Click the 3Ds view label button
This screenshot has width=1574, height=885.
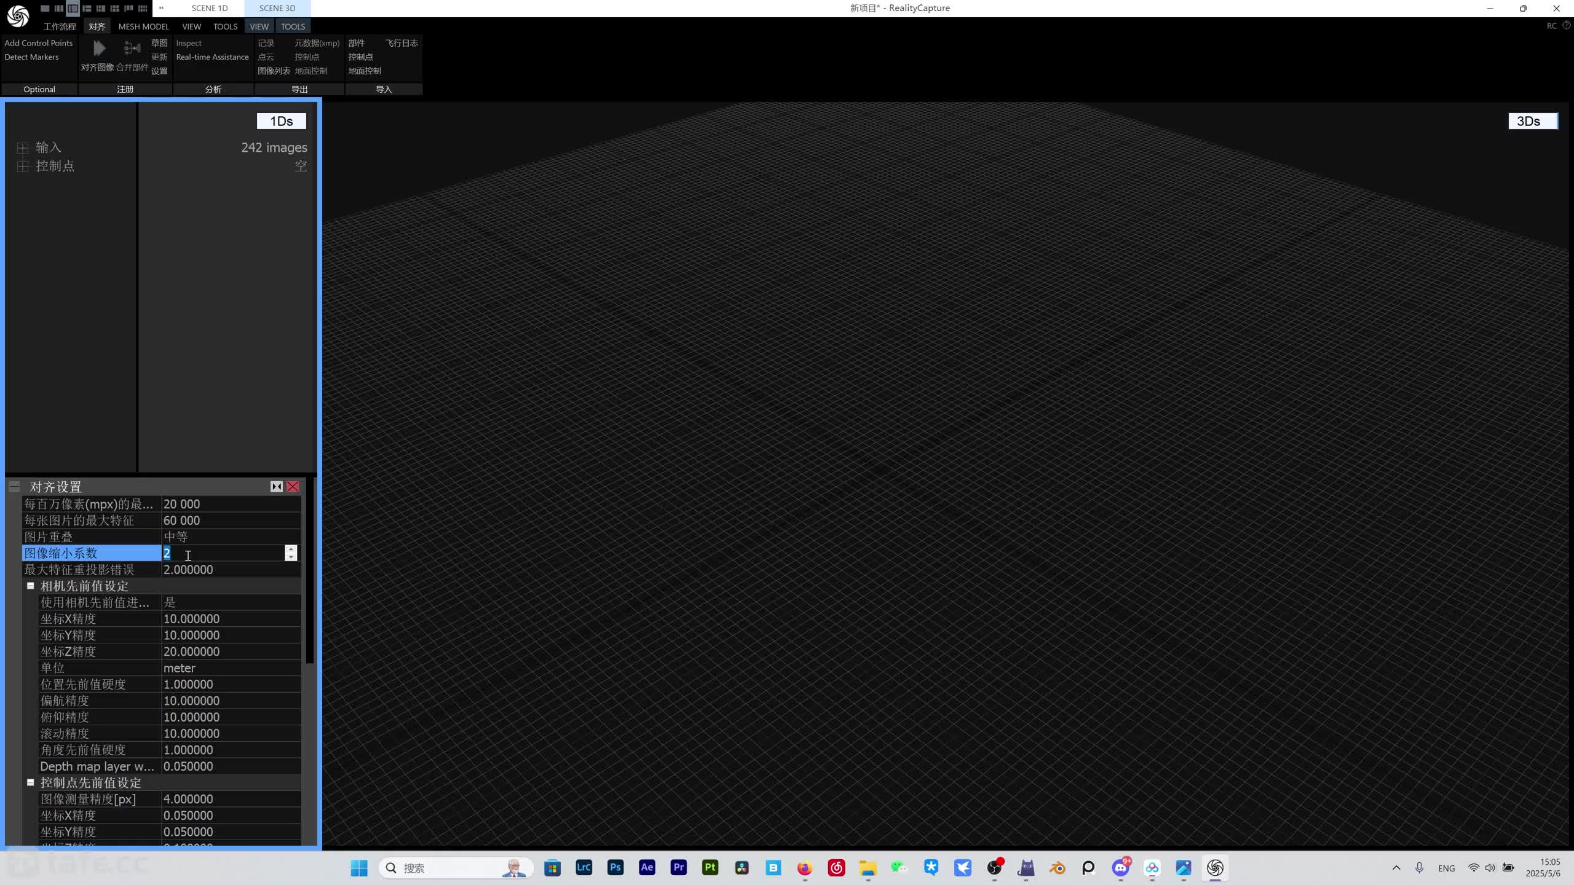point(1533,121)
